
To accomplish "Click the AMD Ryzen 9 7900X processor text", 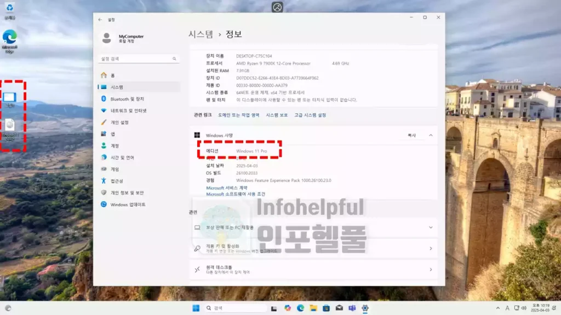I will (x=273, y=63).
